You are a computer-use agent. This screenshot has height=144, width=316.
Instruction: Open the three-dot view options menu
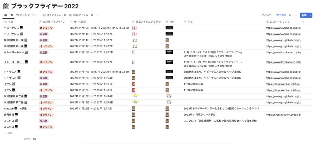tap(296, 15)
